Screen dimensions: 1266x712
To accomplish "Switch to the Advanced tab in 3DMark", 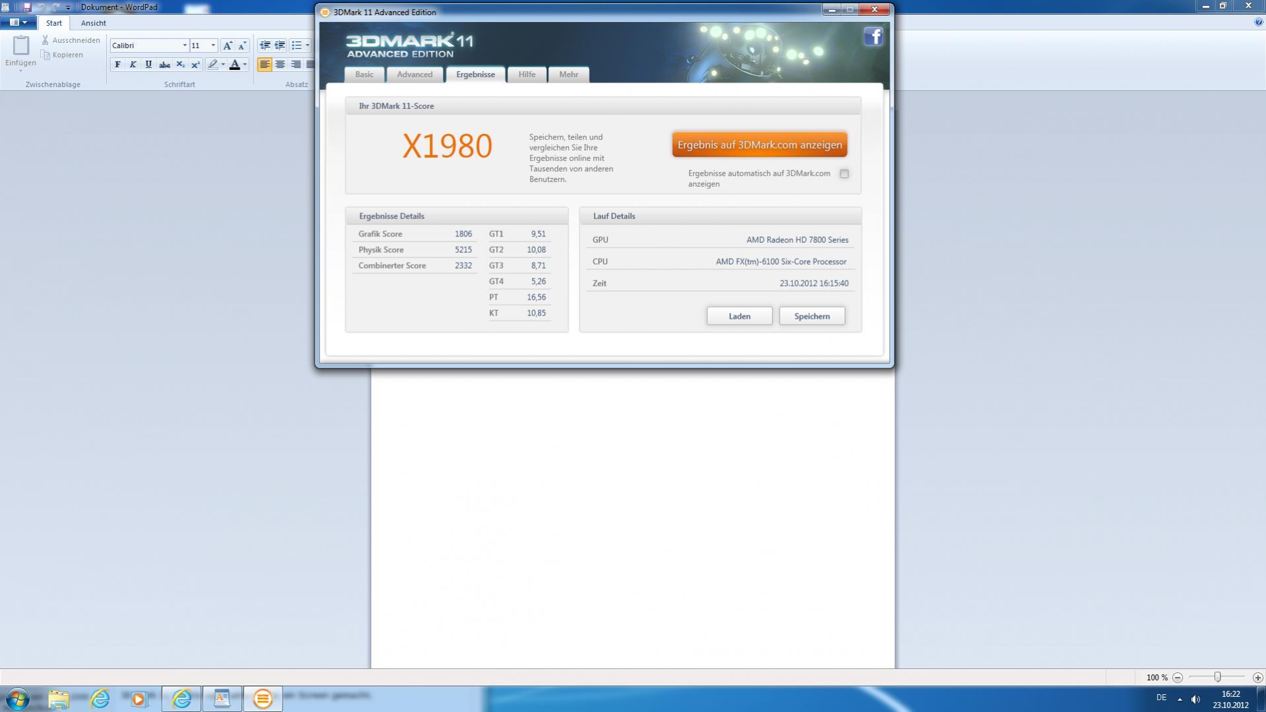I will 415,75.
